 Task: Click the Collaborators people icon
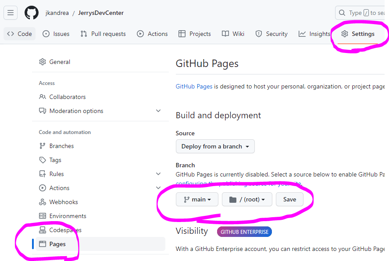click(x=43, y=97)
